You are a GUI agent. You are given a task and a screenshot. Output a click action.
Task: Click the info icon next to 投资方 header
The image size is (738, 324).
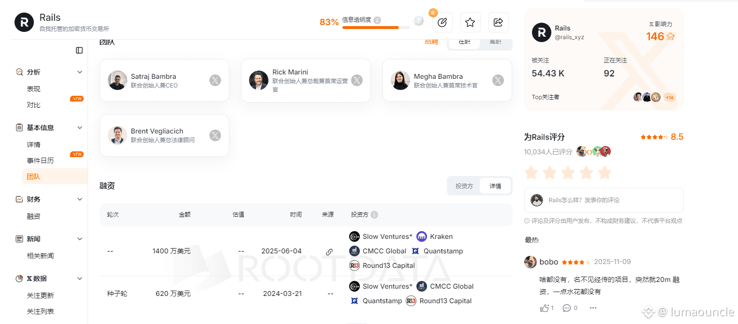[374, 215]
